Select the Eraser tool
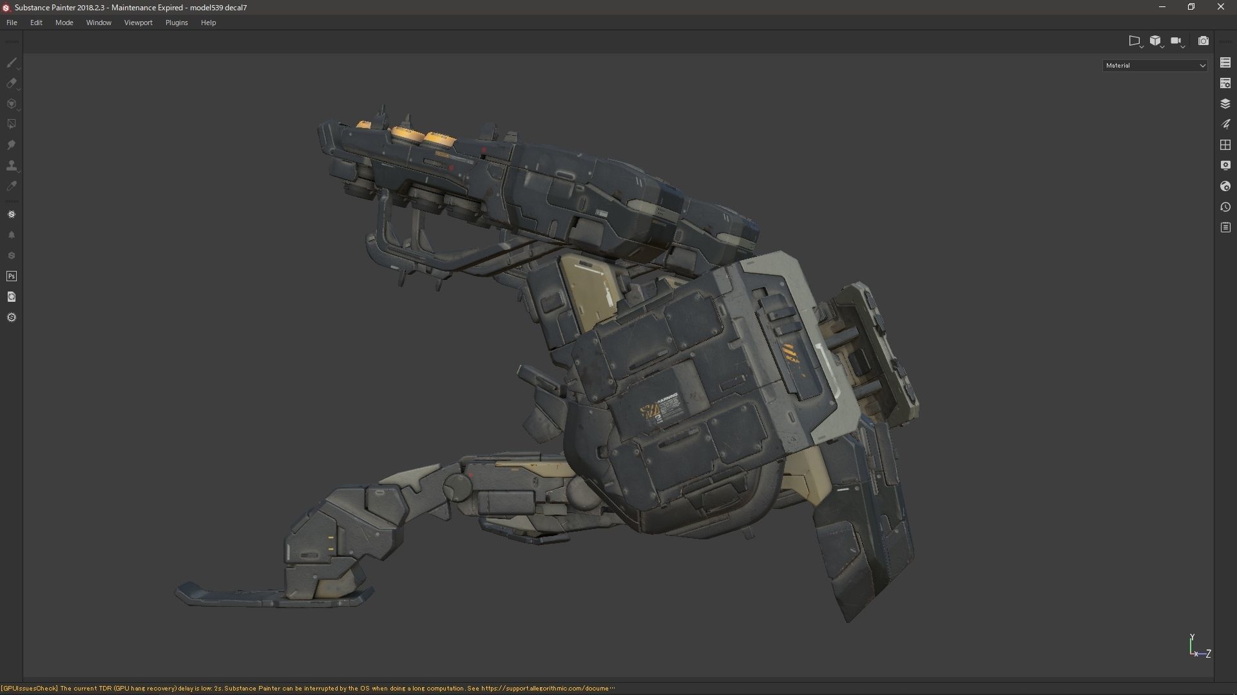This screenshot has width=1237, height=695. pos(11,84)
